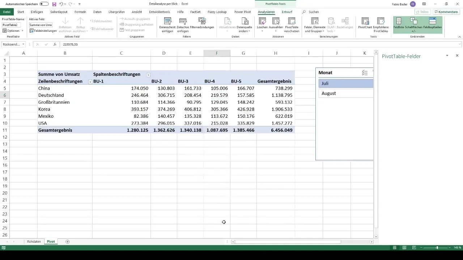Toggle the Schaltflächen +/- buttons
Screen dimensions: 463x260
[414, 25]
